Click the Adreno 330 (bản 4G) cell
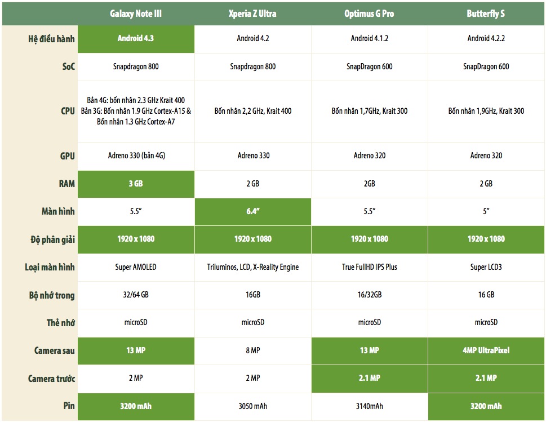This screenshot has height=422, width=546. pyautogui.click(x=136, y=156)
